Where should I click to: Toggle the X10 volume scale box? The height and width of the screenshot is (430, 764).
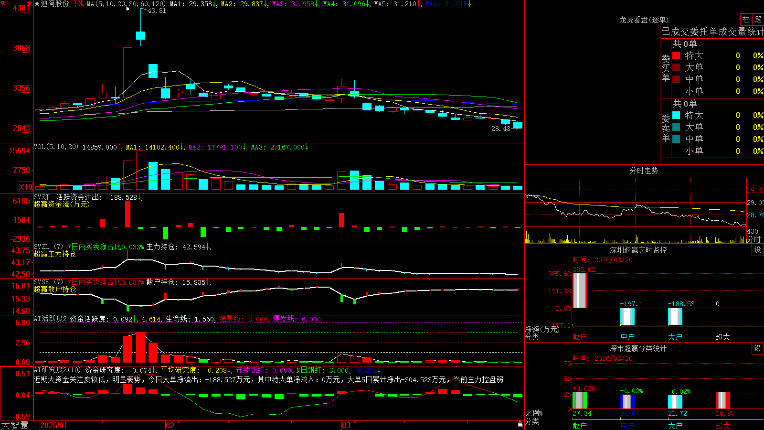[x=25, y=187]
